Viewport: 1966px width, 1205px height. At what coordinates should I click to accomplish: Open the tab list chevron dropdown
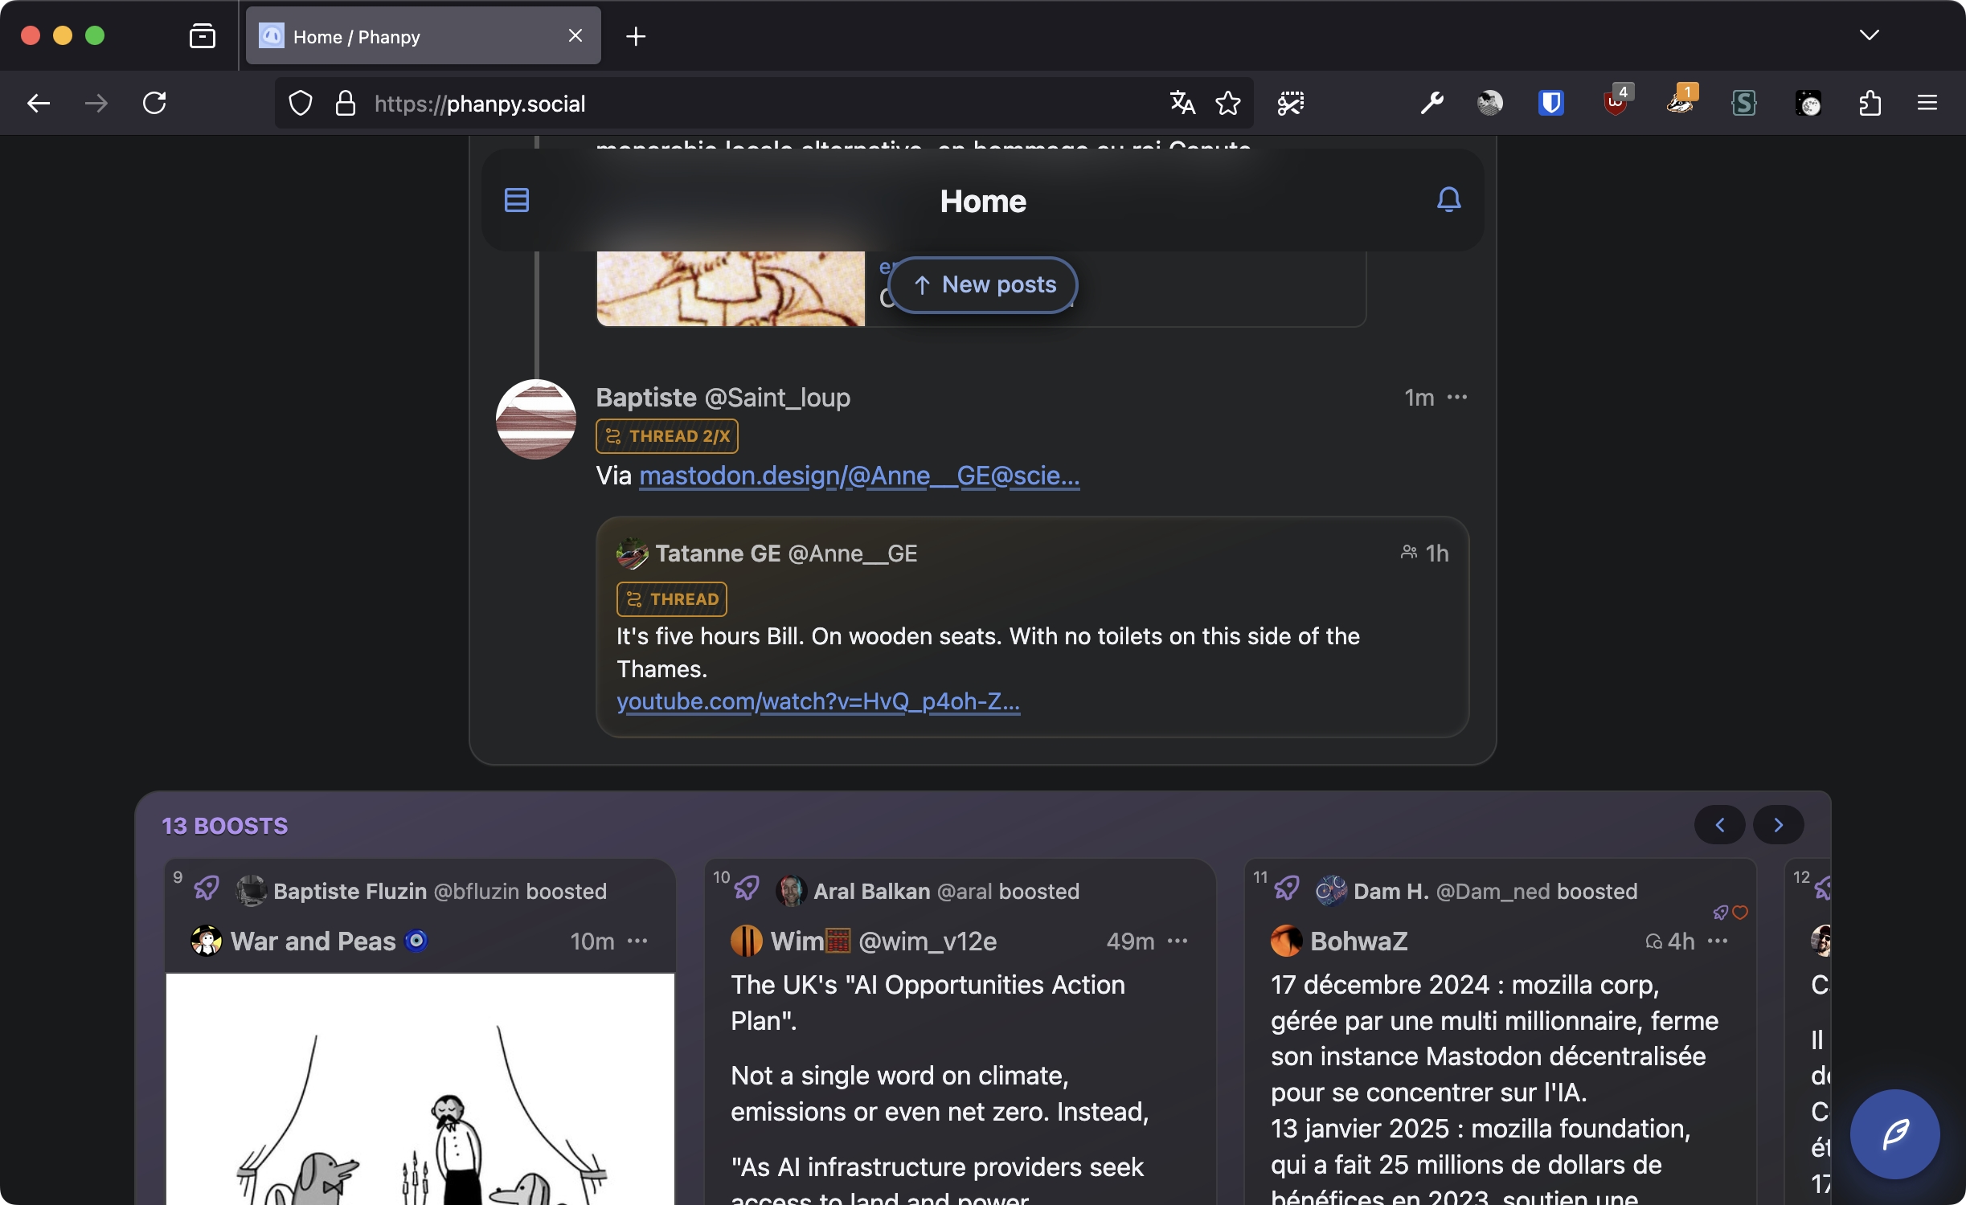click(1870, 35)
